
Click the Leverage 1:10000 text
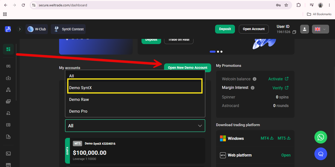point(84,159)
